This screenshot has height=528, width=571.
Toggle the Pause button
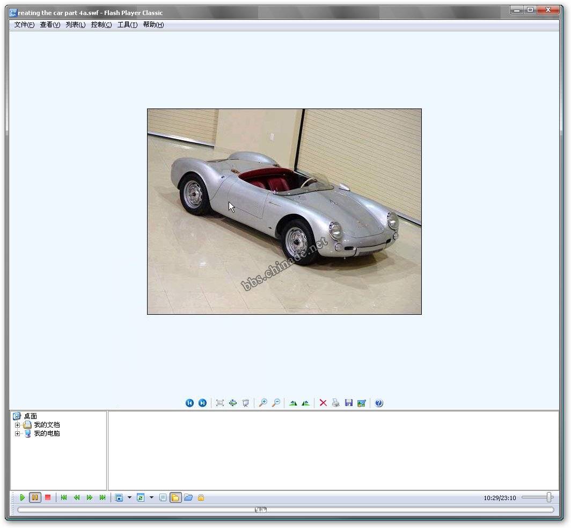click(35, 498)
